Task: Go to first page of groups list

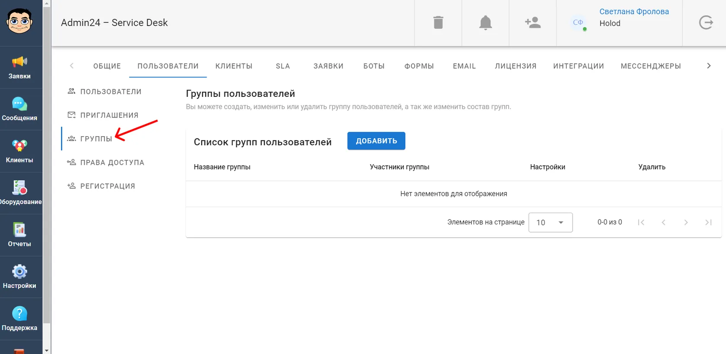Action: tap(641, 222)
